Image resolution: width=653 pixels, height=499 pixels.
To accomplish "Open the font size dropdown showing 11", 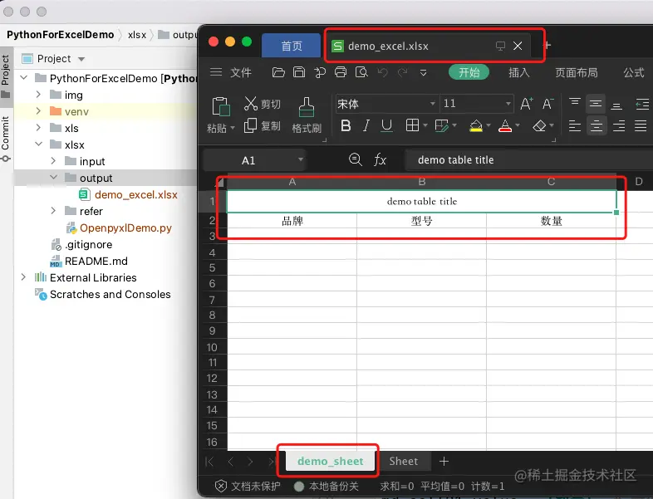I will (508, 104).
